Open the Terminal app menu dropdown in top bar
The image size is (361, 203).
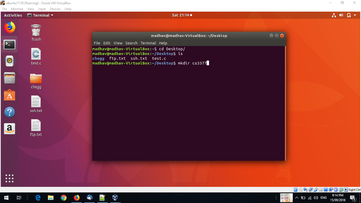coord(41,15)
